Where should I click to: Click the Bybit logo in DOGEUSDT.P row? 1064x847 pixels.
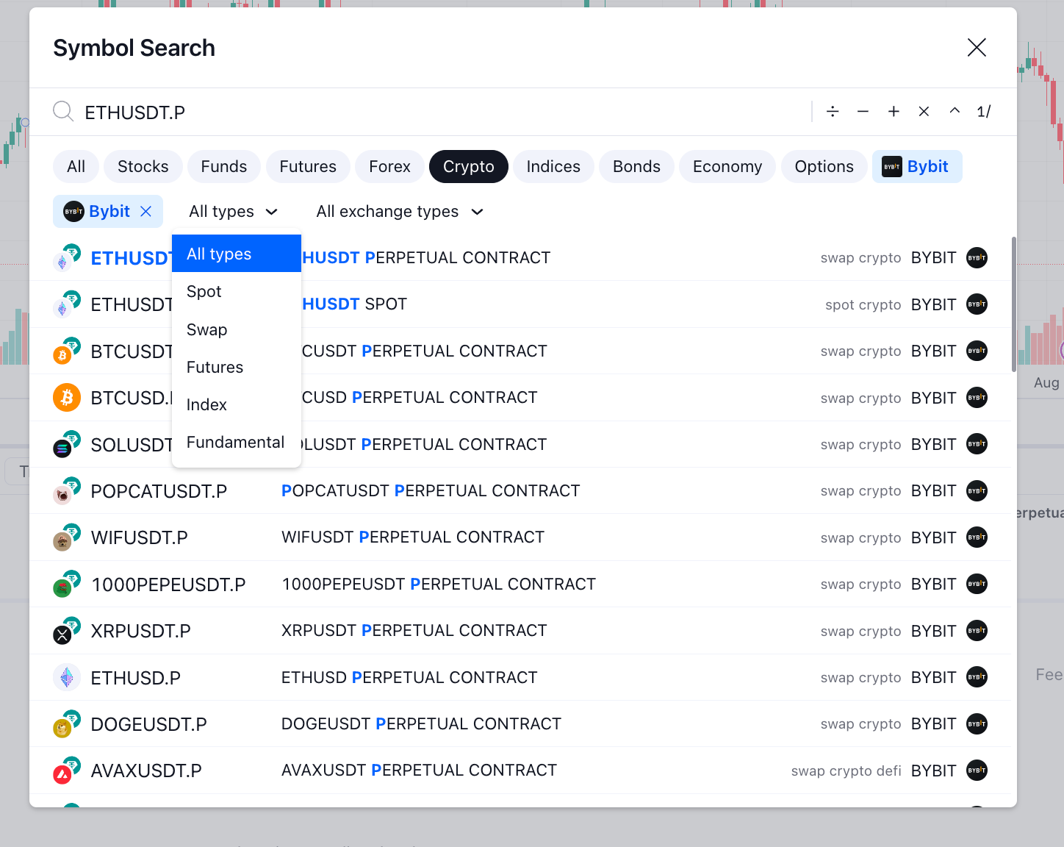pos(977,724)
